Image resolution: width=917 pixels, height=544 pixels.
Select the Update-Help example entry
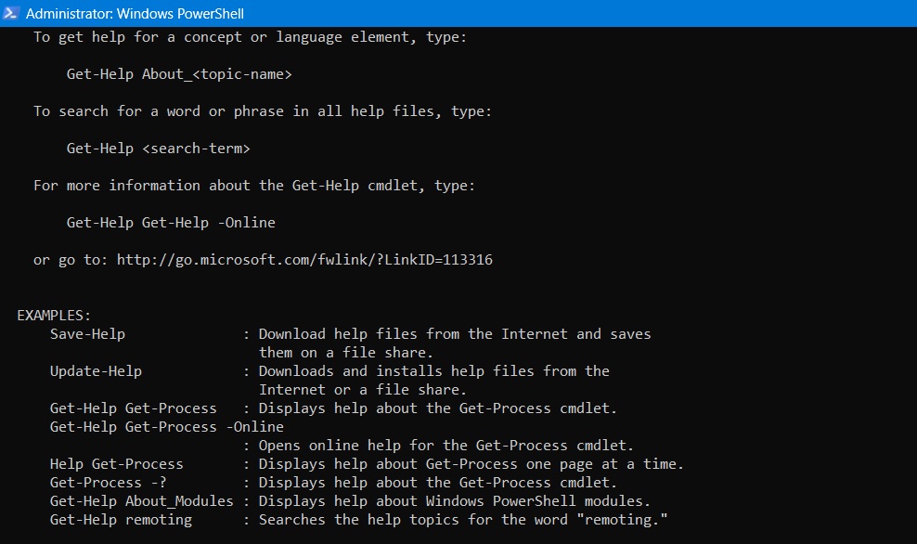click(95, 370)
